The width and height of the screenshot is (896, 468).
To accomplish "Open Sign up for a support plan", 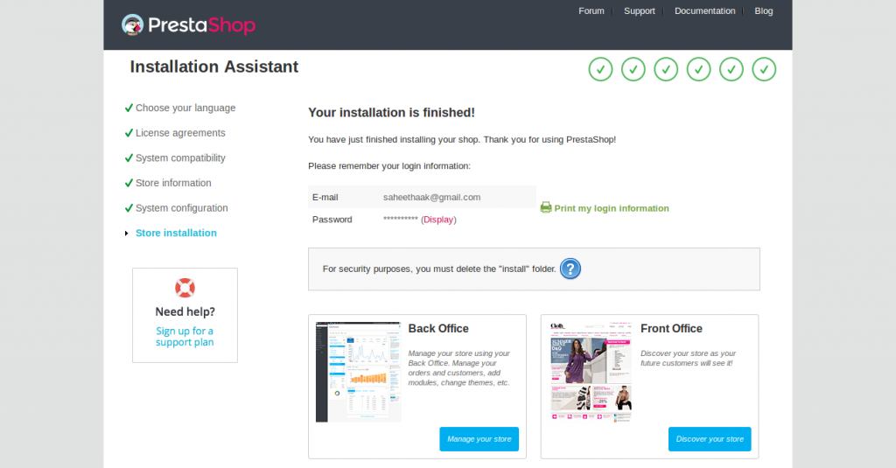I will (185, 337).
